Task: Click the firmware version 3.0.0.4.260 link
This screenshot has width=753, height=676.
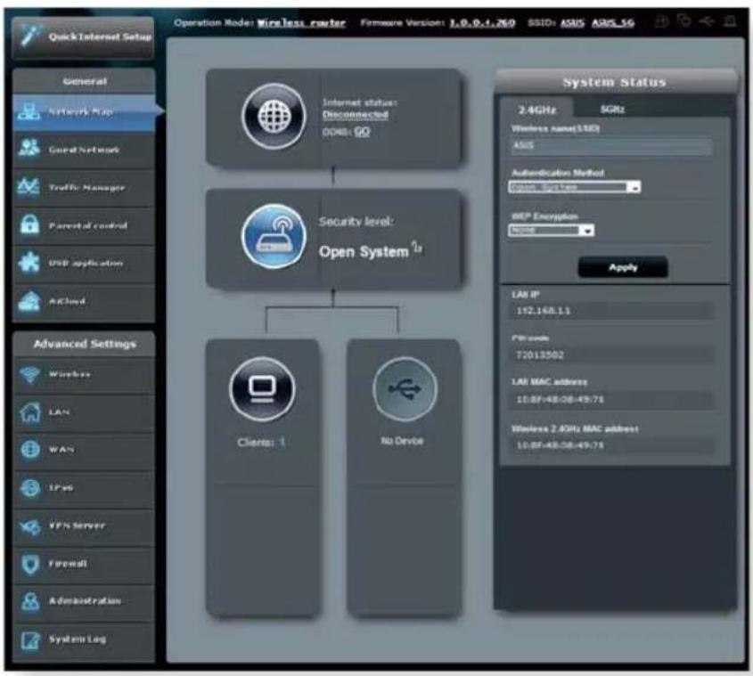Action: point(482,22)
